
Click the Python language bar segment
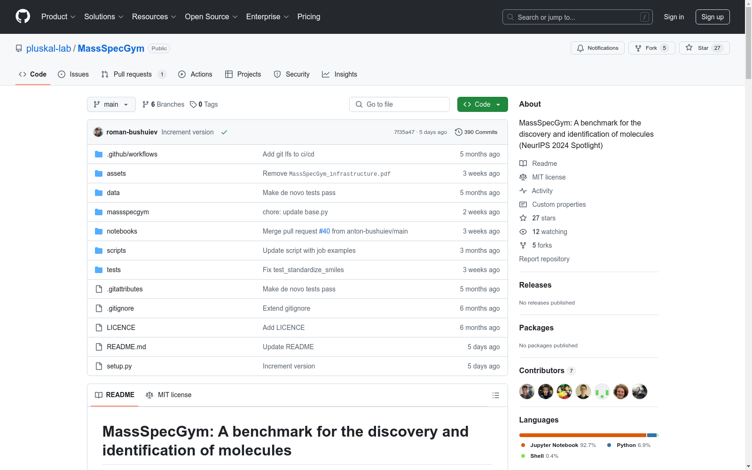point(652,435)
